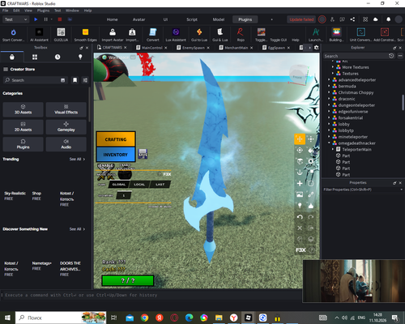This screenshot has width=405, height=324.
Task: Open the pause options dropdown arrow
Action: click(51, 19)
